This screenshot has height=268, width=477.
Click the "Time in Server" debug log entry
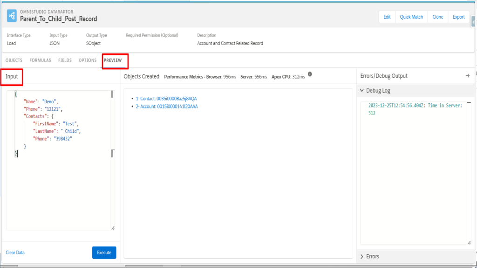pos(415,109)
